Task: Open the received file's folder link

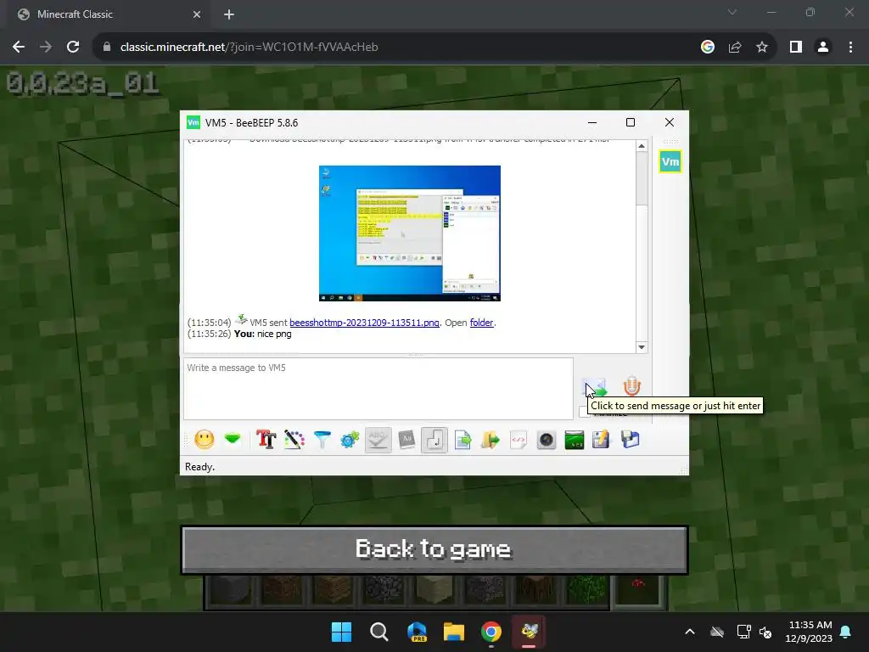Action: [x=481, y=323]
